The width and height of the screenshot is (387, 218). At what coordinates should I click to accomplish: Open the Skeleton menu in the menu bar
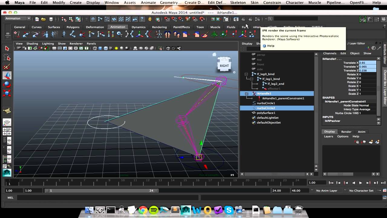(238, 3)
